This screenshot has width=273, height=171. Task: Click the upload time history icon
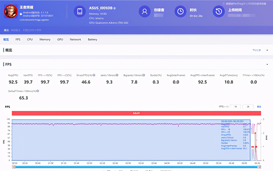coord(219,11)
